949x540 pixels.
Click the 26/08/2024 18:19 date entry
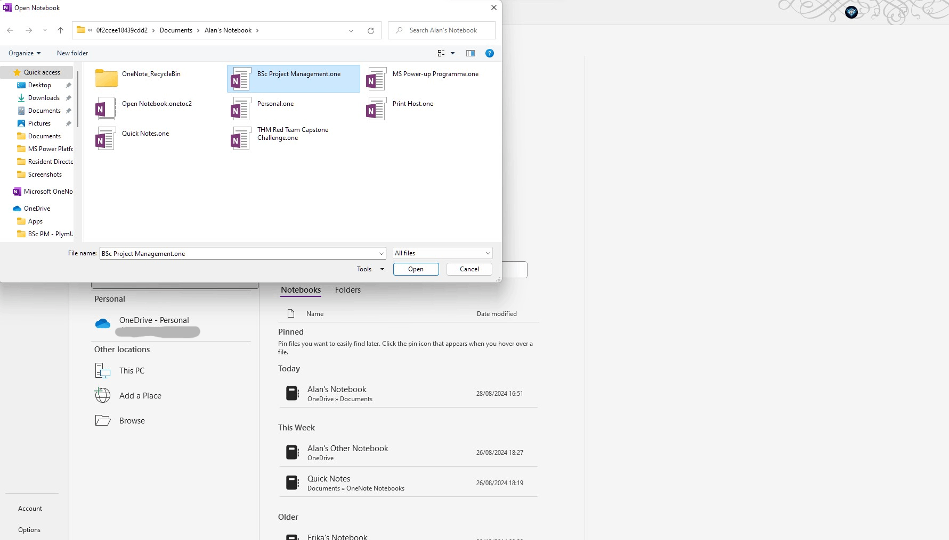click(499, 483)
